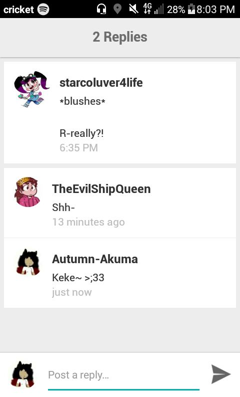Open the Autumn-Akuma username link

(x=95, y=259)
